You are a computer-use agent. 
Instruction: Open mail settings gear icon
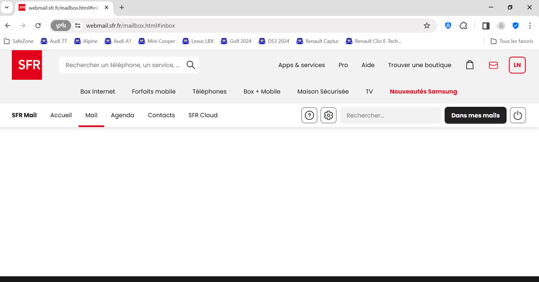[329, 115]
